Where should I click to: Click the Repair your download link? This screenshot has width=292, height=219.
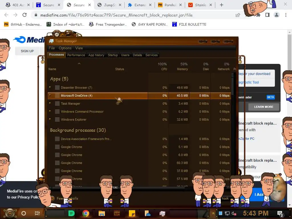tap(254, 74)
